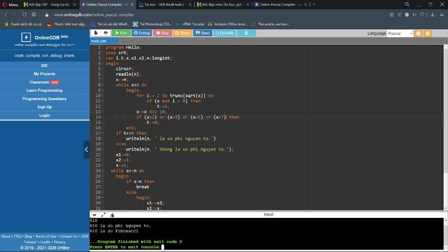
Task: Select the main.pas file tab
Action: [x=99, y=41]
